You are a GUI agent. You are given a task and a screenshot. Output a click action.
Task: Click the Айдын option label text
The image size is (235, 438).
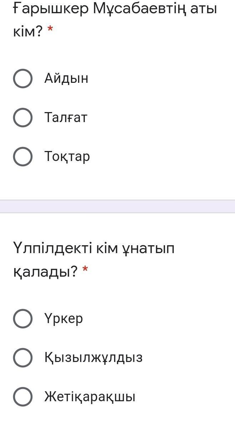pyautogui.click(x=66, y=78)
